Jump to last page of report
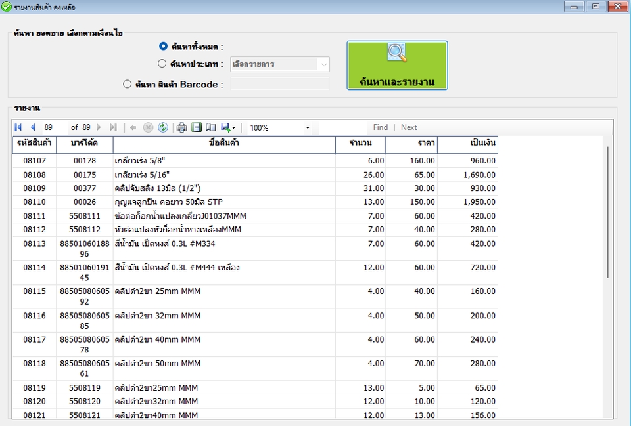The width and height of the screenshot is (631, 426). pos(113,127)
